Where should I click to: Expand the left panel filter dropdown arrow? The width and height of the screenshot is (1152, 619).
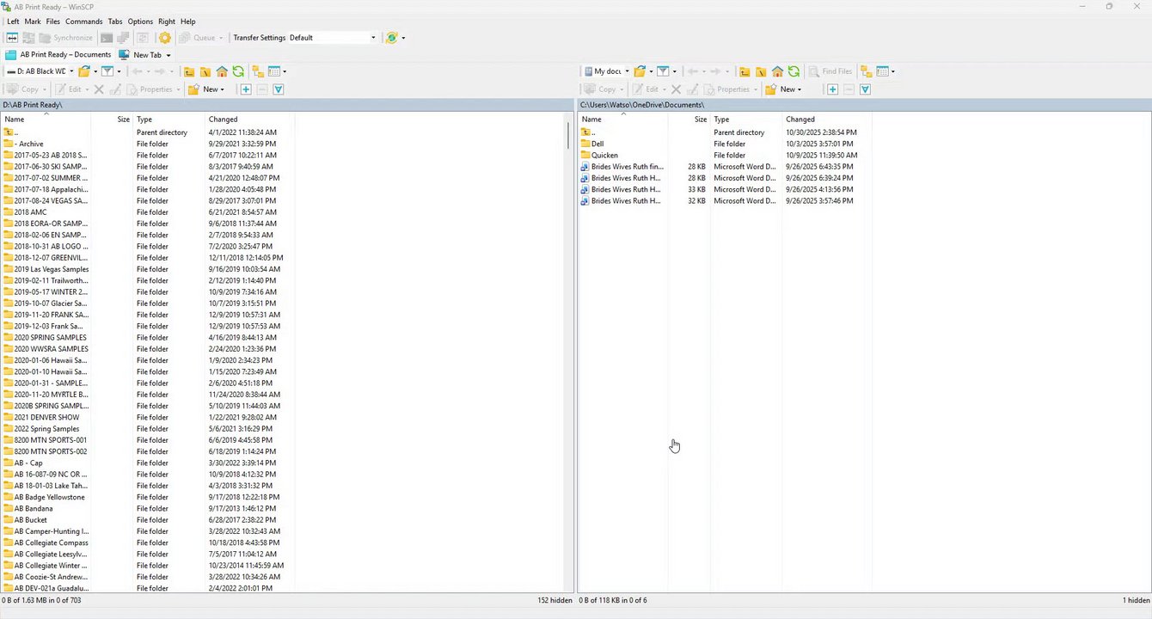point(119,71)
